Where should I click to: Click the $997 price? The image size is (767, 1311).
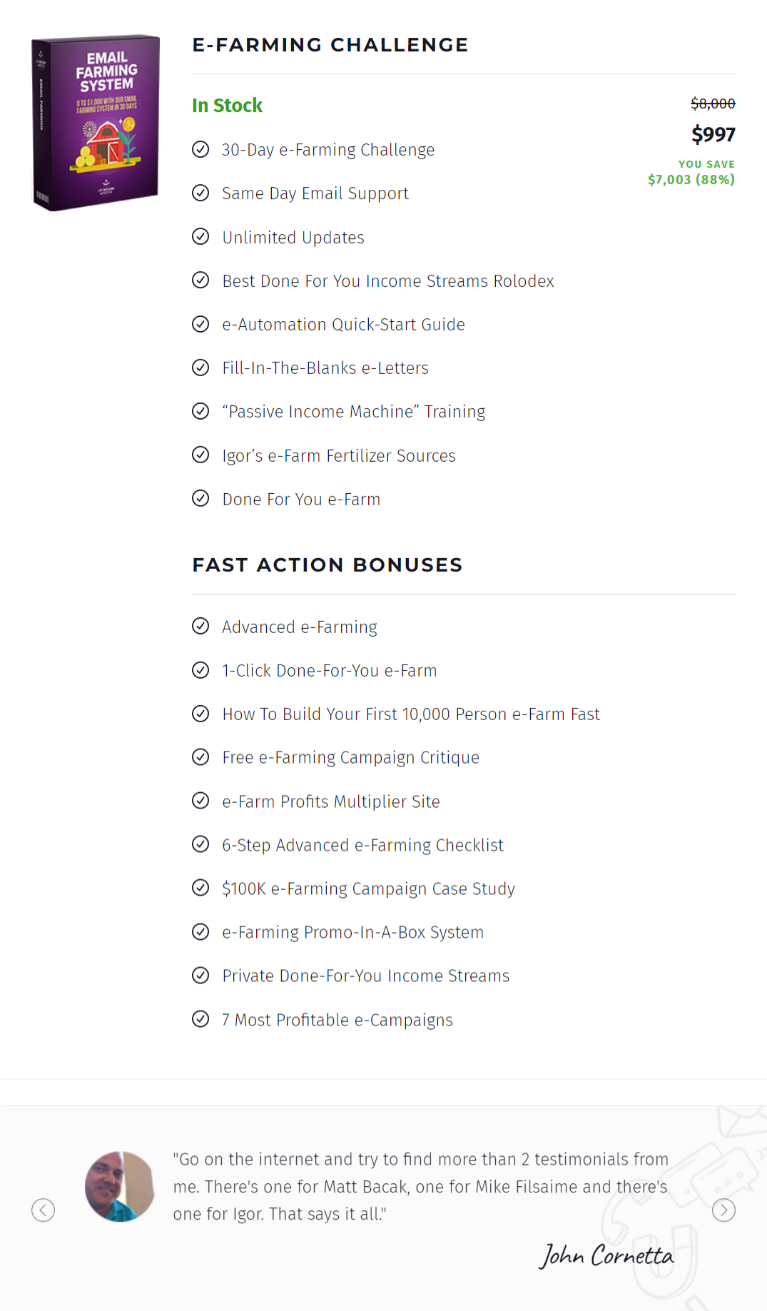713,134
